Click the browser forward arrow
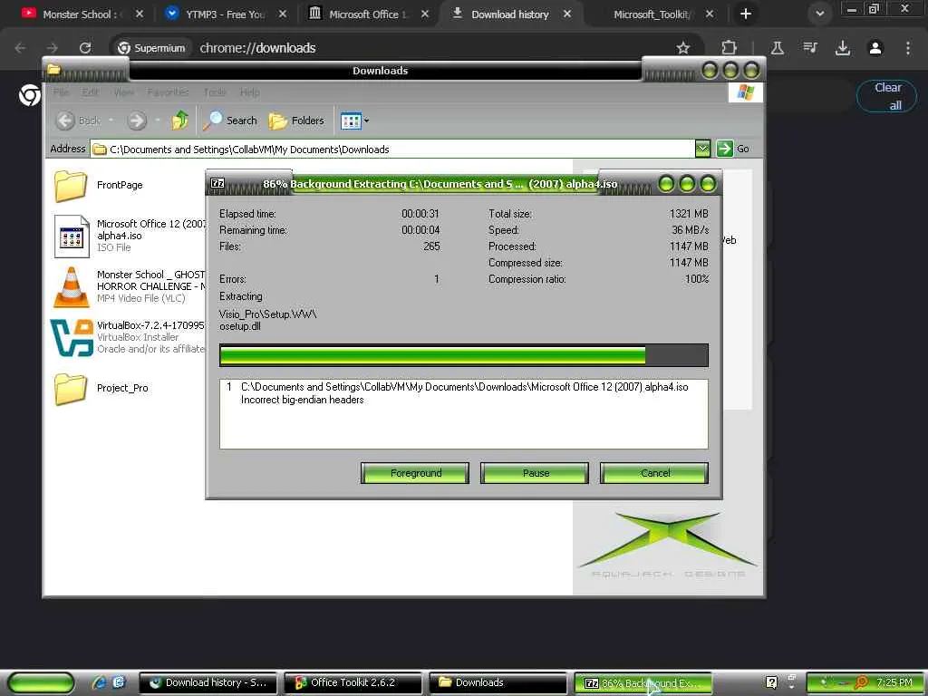This screenshot has height=696, width=928. point(53,48)
